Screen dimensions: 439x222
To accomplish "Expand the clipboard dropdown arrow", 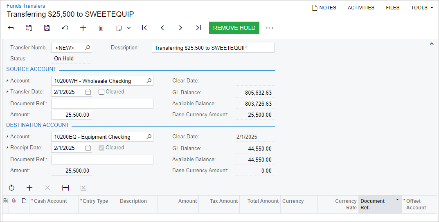I will [x=129, y=28].
